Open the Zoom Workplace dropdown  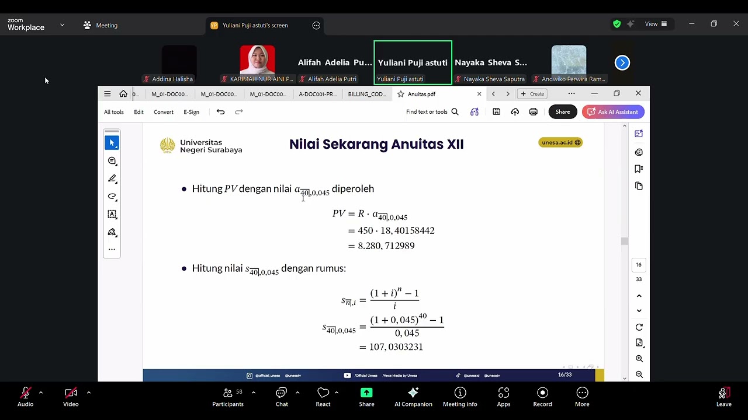(62, 25)
